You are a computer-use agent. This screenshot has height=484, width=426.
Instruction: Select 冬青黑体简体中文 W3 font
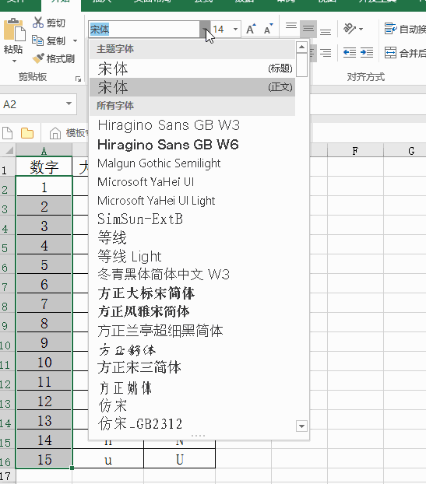(192, 275)
